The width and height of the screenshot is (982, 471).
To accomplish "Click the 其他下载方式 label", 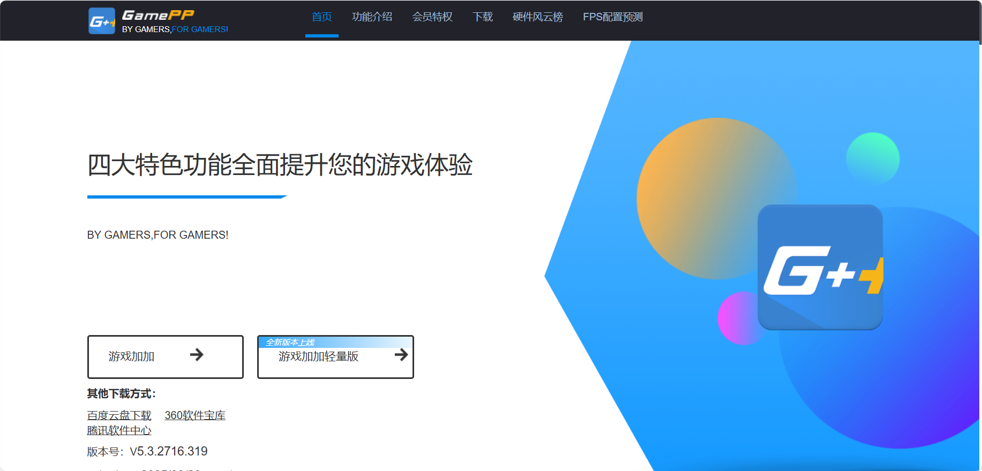I will [x=122, y=394].
